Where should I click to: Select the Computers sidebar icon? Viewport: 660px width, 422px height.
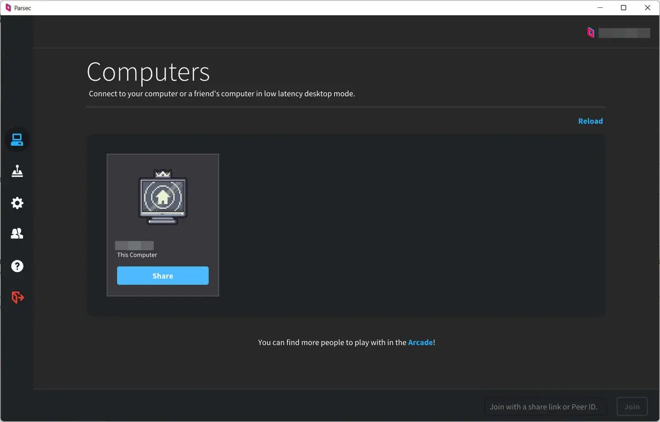click(x=17, y=139)
